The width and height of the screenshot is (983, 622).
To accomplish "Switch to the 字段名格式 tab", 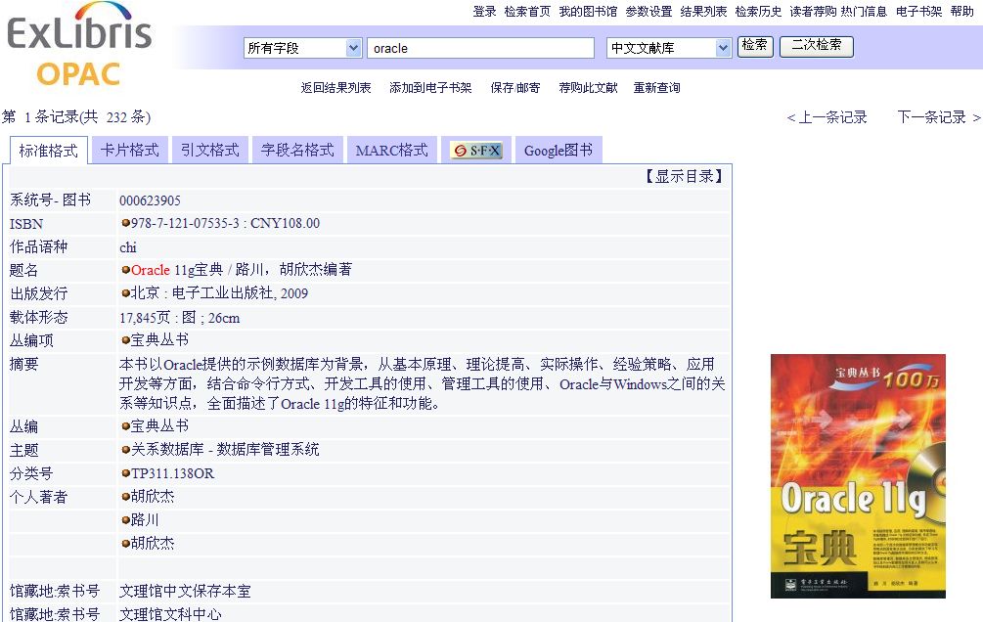I will click(297, 150).
